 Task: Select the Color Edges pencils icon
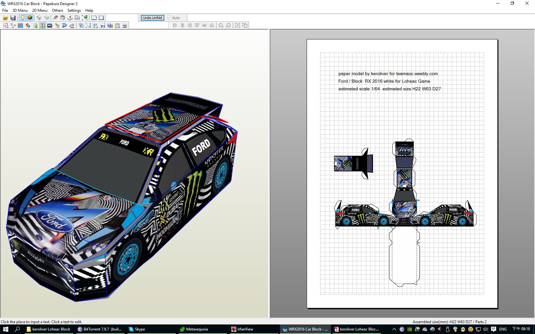(28, 25)
